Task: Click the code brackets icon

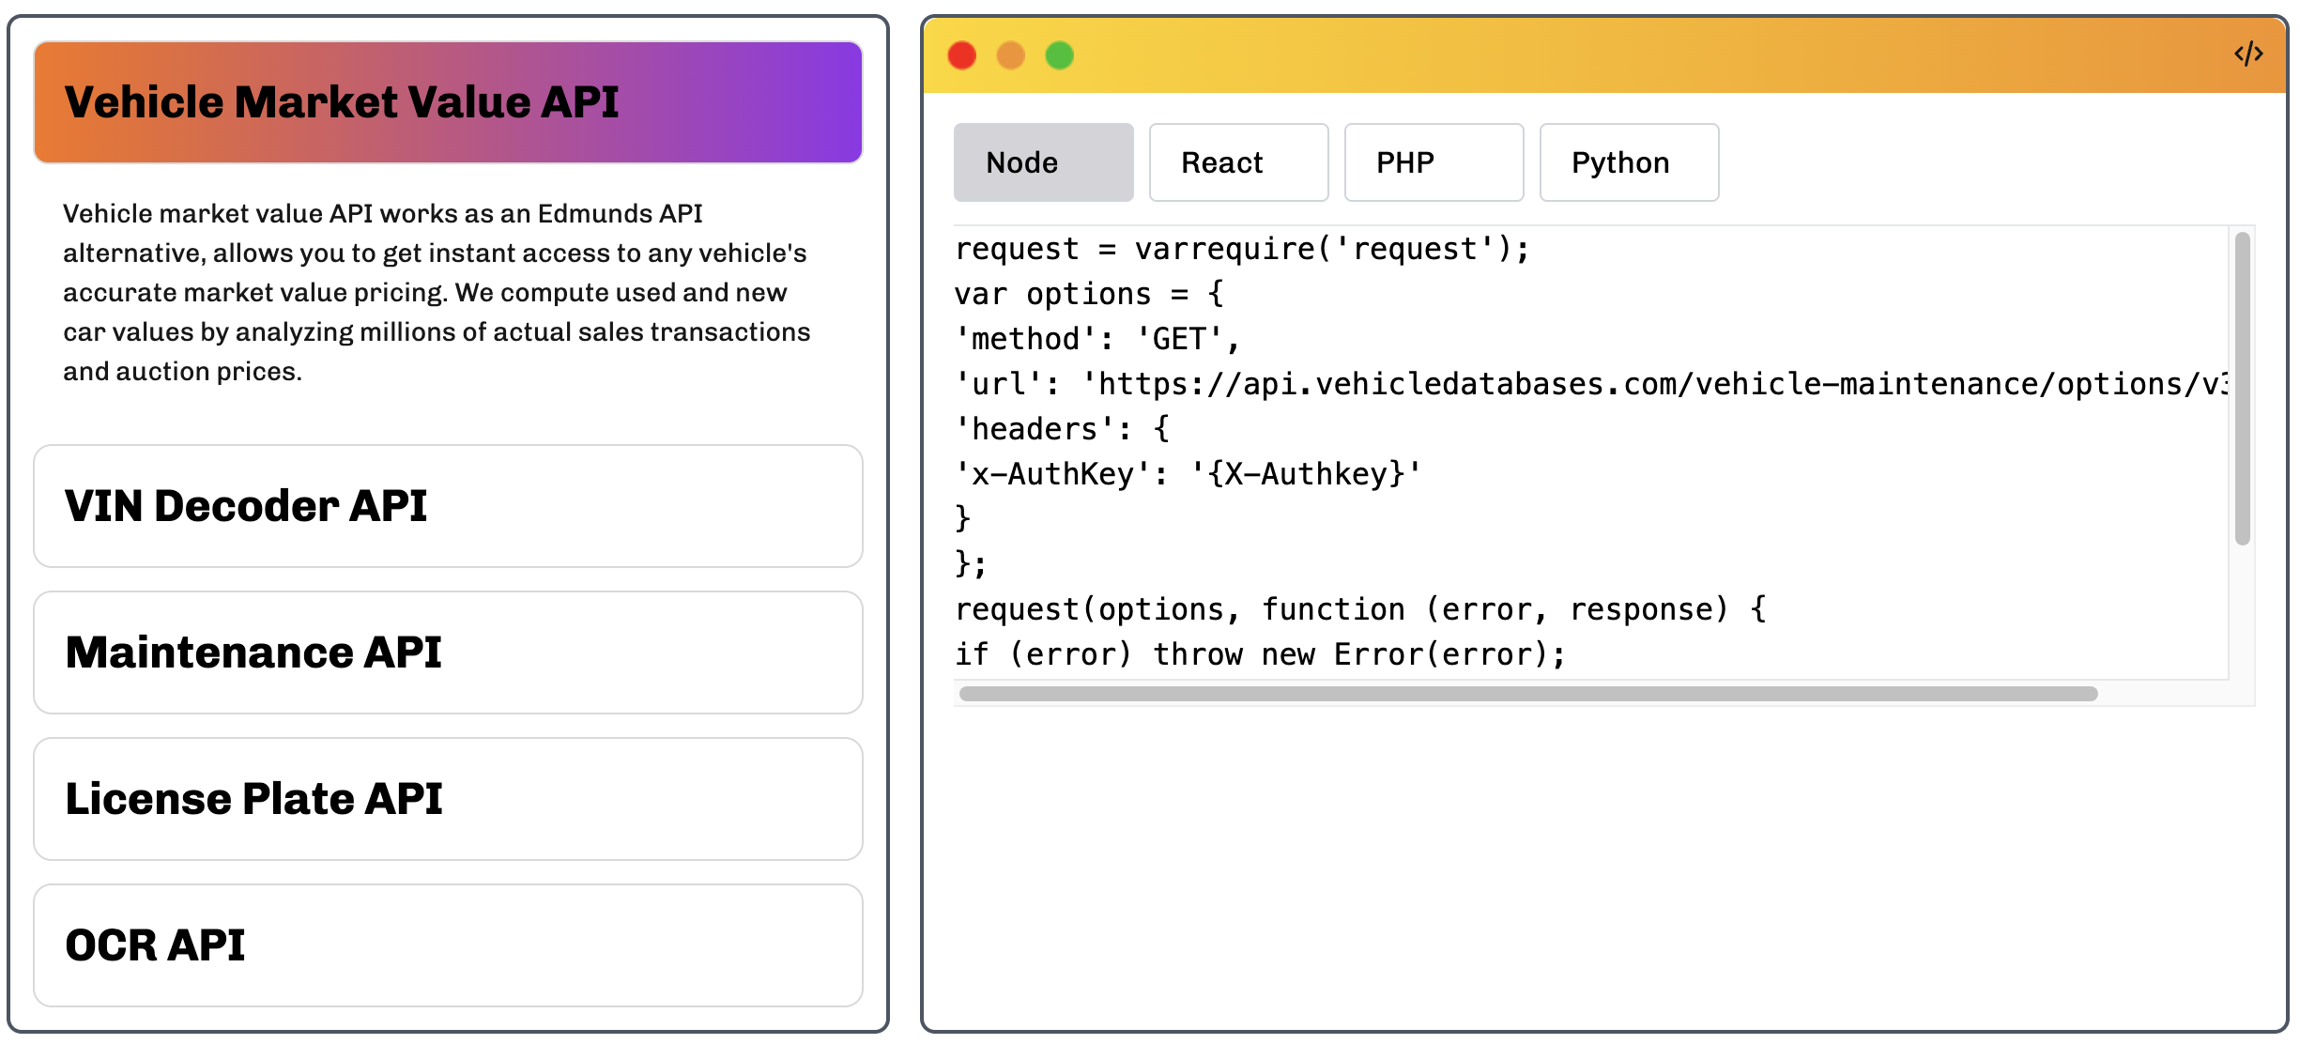Action: (x=2247, y=54)
